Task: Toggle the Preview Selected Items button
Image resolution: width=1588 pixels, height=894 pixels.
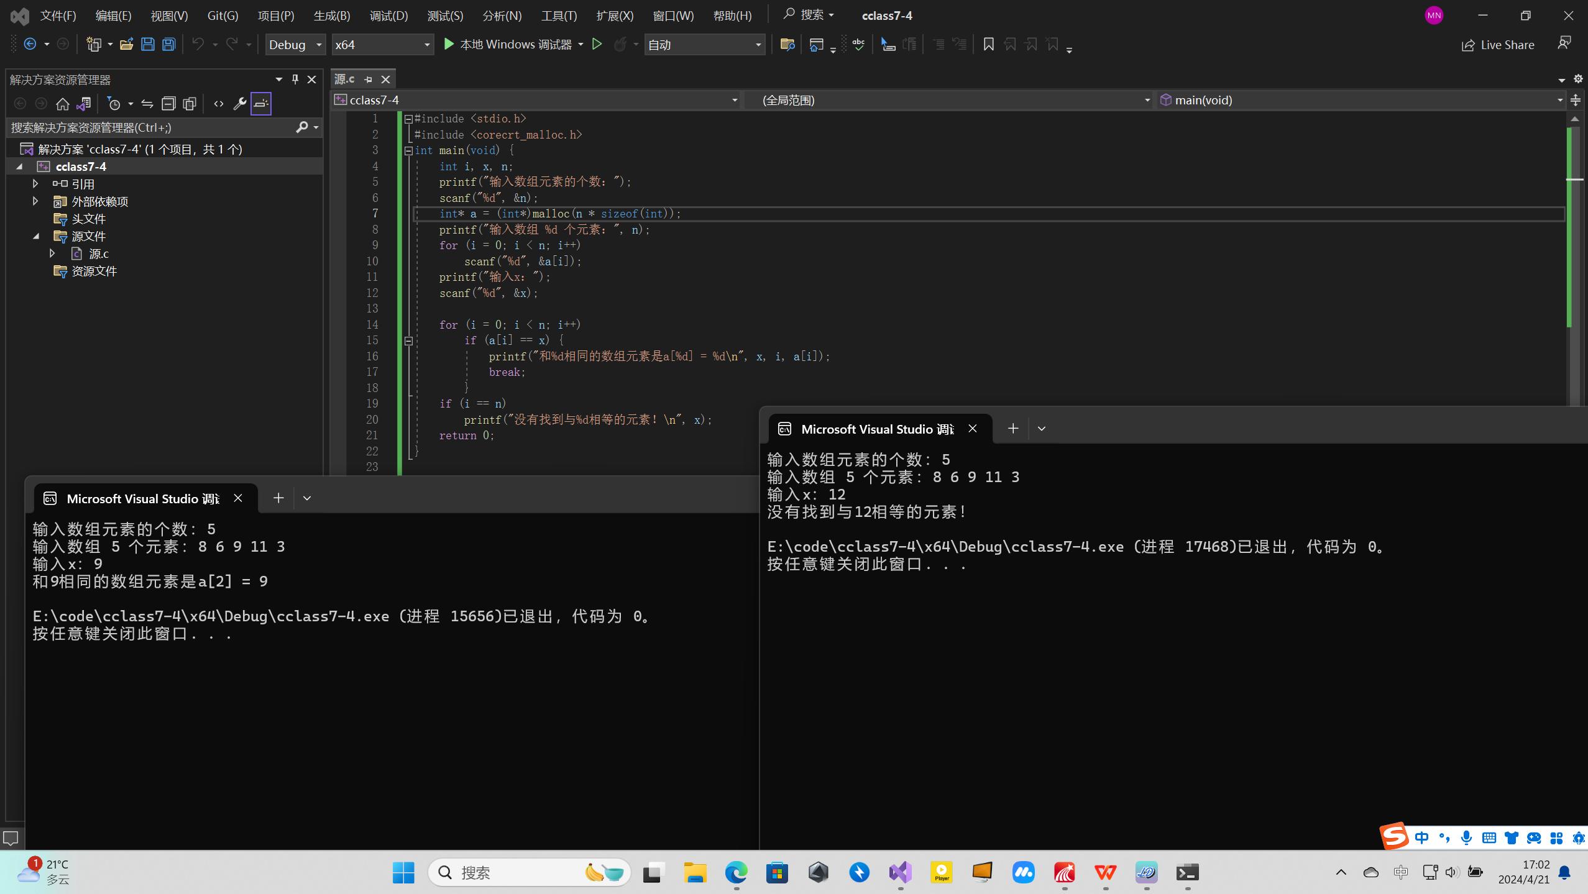Action: (x=261, y=104)
